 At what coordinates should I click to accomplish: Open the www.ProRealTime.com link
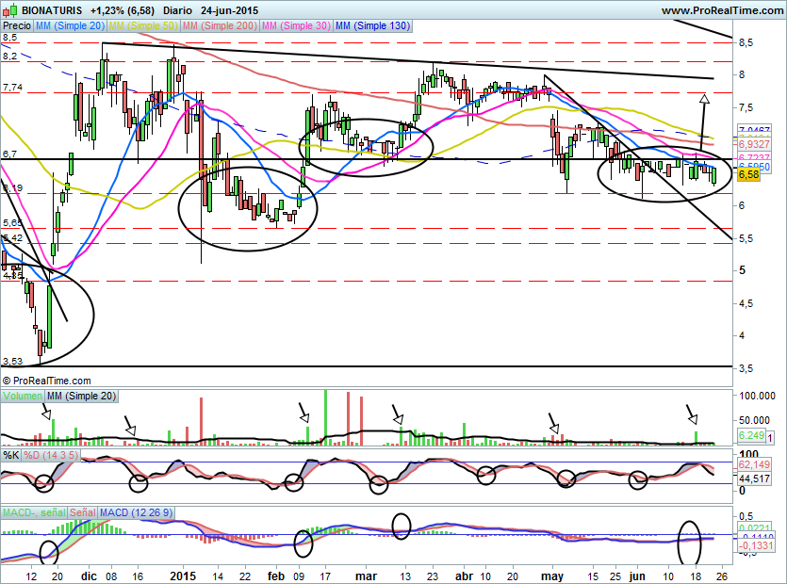click(x=721, y=10)
